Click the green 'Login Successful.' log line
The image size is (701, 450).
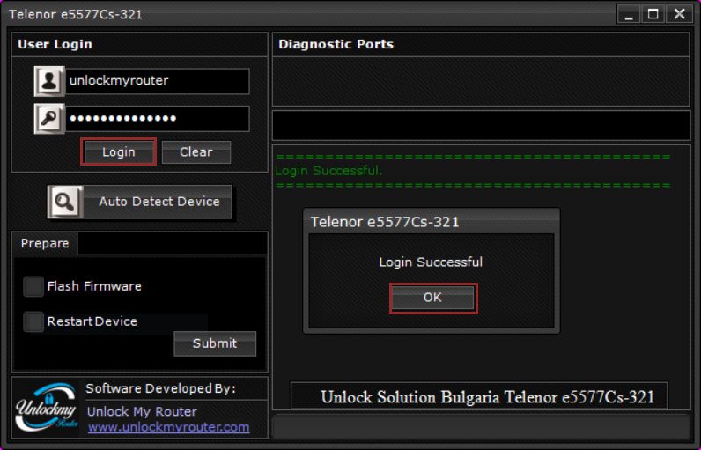328,171
